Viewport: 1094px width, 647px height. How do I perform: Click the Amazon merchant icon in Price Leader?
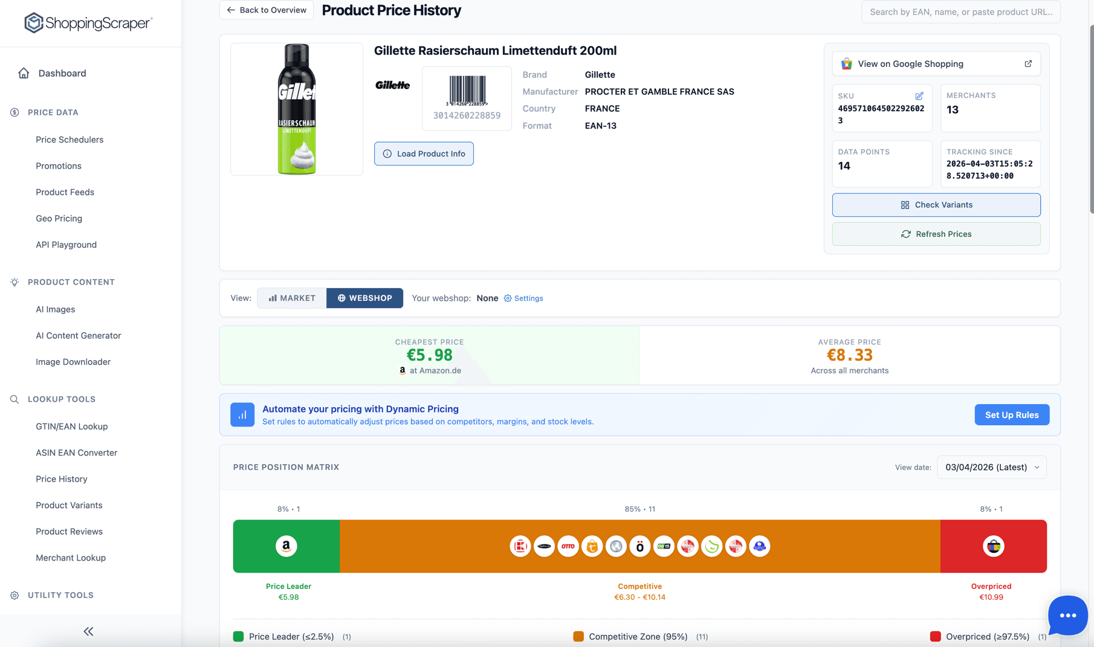coord(286,546)
